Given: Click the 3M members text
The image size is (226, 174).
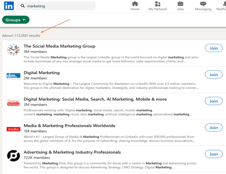Looking at the screenshot, I should click(35, 52).
